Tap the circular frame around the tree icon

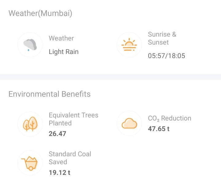(x=30, y=124)
